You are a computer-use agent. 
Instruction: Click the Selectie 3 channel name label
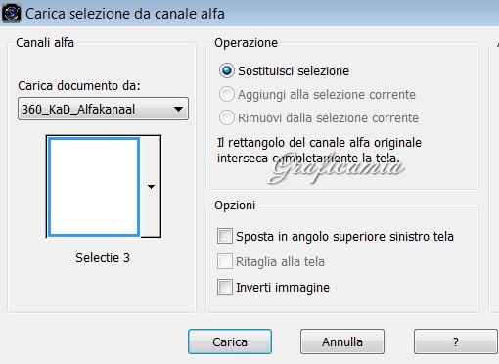point(103,258)
